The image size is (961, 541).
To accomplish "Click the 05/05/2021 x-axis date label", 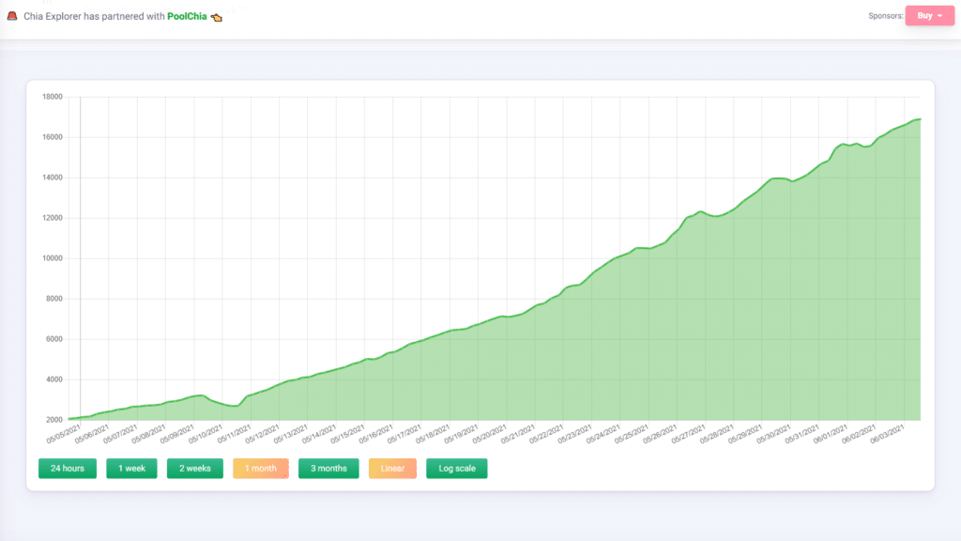I will click(64, 434).
